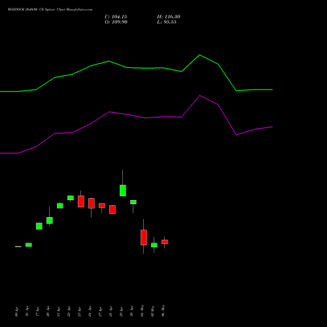Viewport: 327px width, 327px height.
Task: Click the 30 Apr date label
Action: click(132, 311)
